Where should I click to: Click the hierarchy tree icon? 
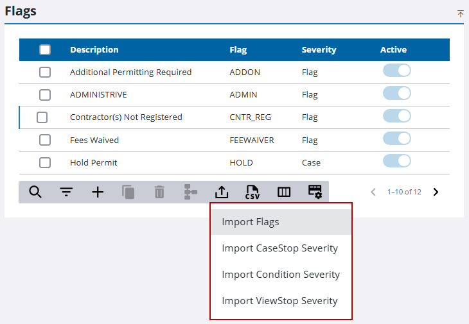[190, 192]
